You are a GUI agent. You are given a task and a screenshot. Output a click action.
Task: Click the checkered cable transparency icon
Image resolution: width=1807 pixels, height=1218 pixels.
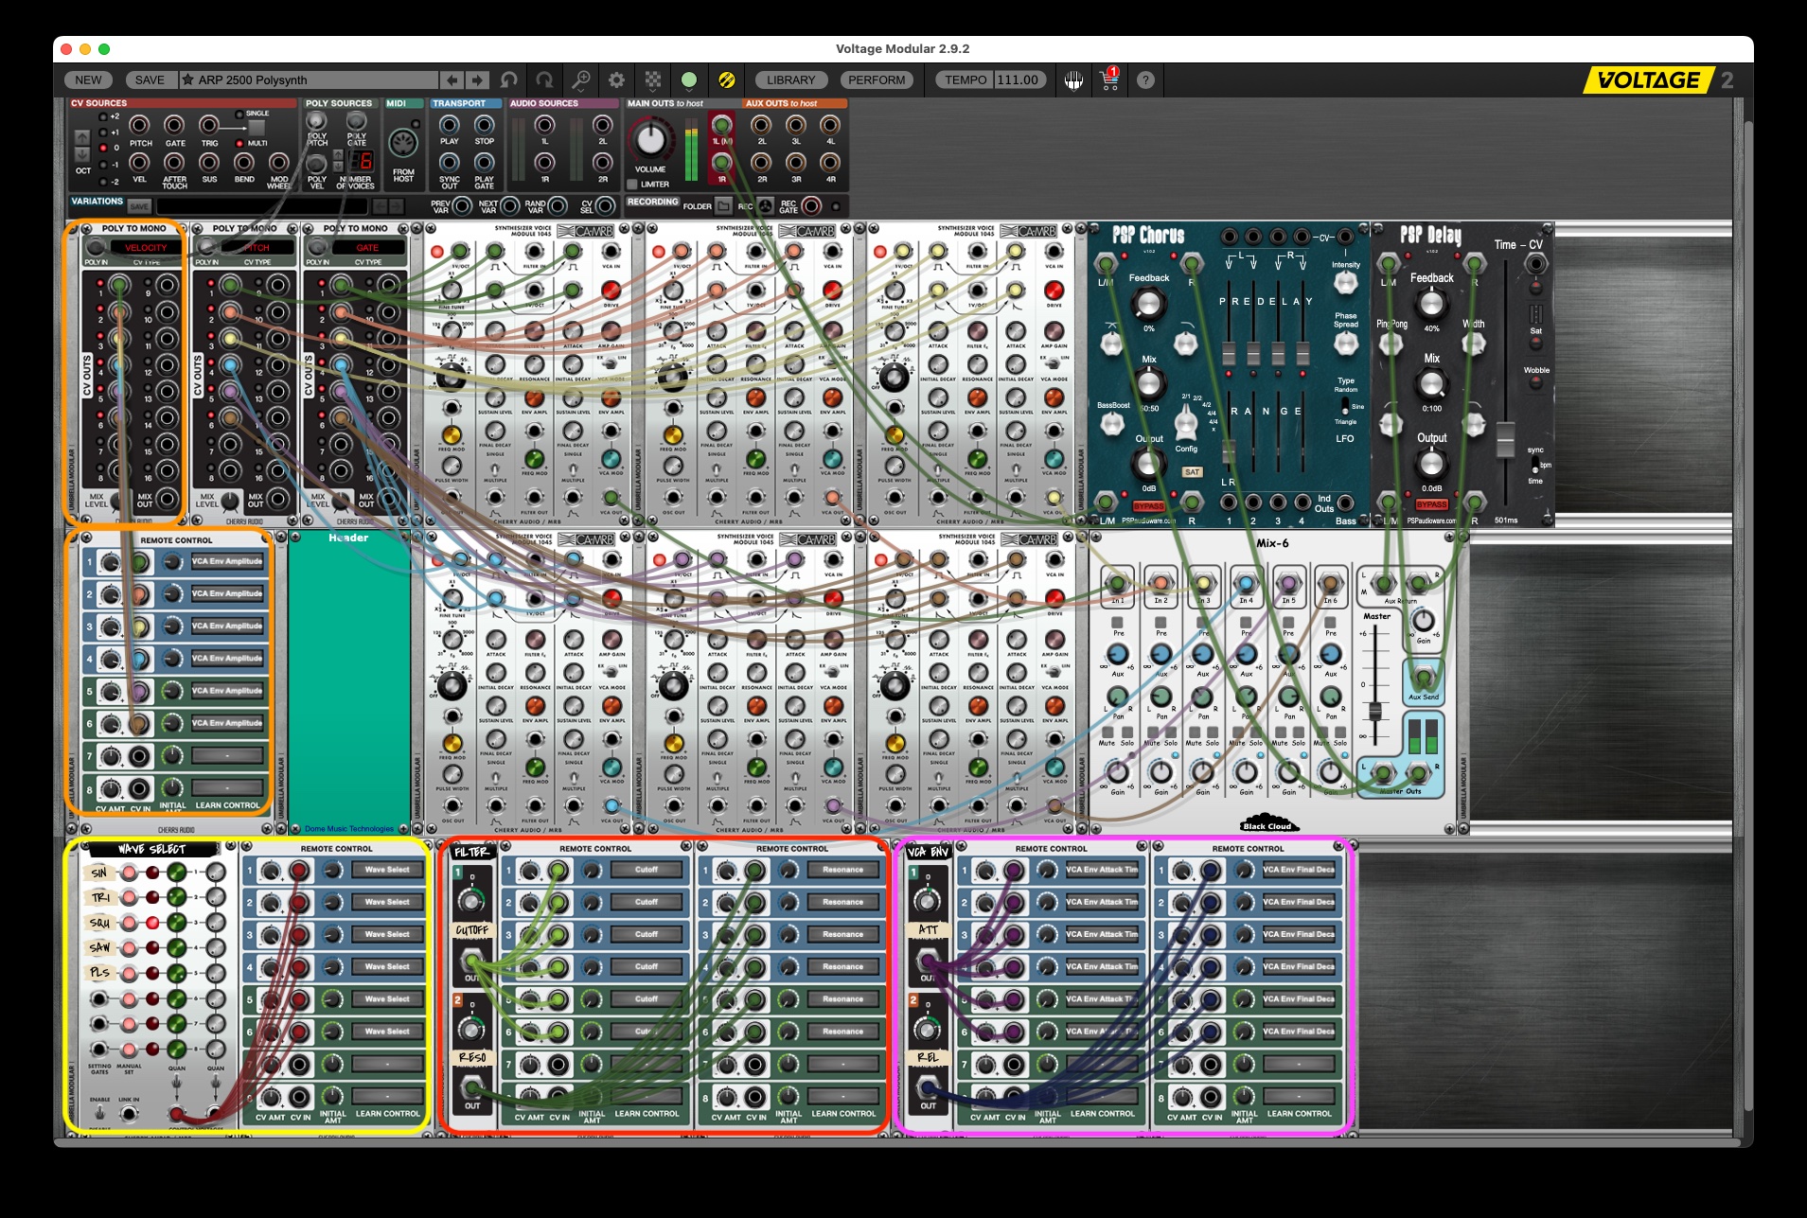tap(653, 80)
